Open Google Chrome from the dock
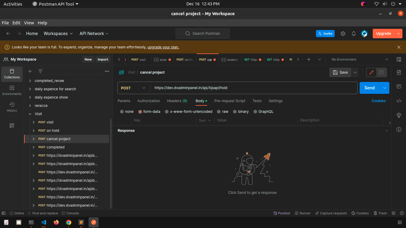Viewport: 406px width, 228px height. click(69, 222)
